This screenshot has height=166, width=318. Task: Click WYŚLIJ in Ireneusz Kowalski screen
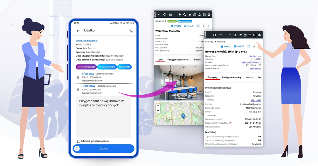226,46
